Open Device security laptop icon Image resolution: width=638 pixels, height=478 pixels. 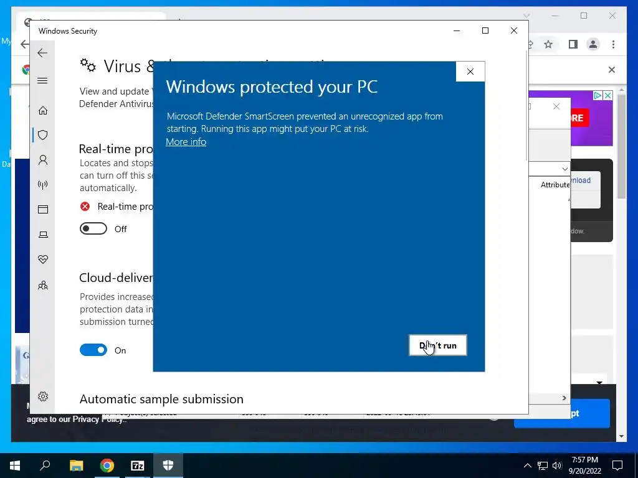[43, 235]
